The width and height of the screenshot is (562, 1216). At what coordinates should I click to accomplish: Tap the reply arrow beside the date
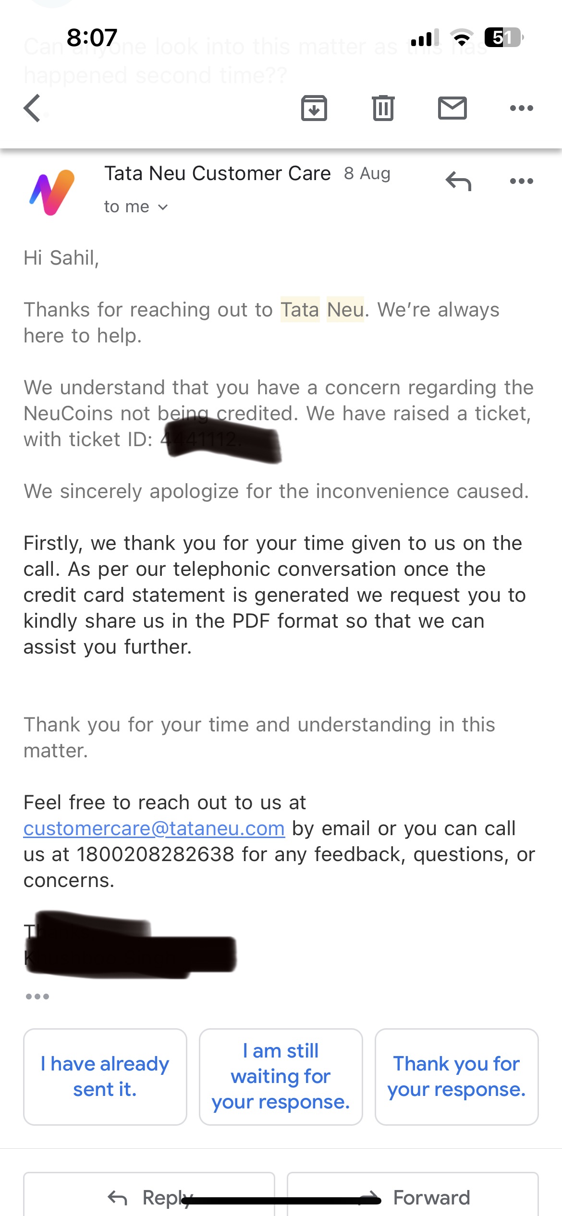(x=458, y=182)
